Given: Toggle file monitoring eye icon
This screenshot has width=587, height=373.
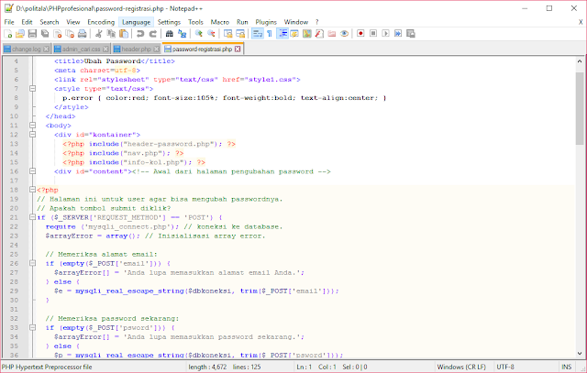Looking at the screenshot, I should (345, 34).
